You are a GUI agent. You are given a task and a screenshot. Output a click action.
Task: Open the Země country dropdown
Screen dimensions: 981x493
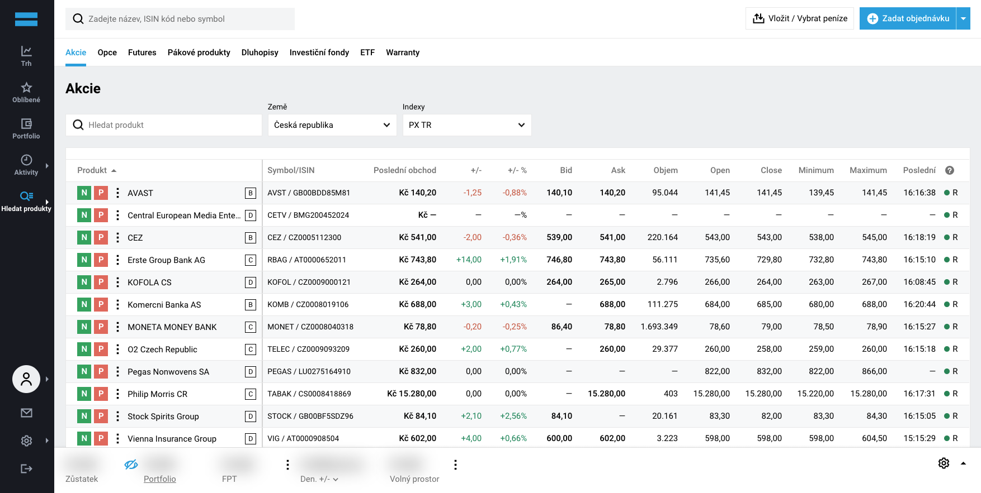coord(332,125)
